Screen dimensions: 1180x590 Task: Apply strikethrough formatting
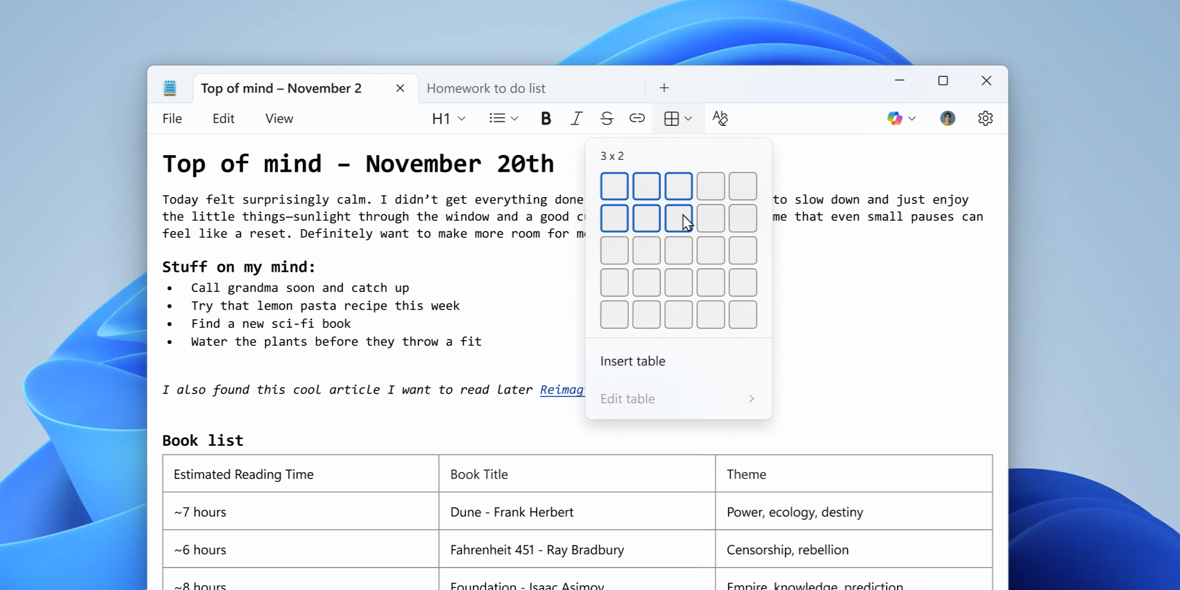(x=606, y=118)
